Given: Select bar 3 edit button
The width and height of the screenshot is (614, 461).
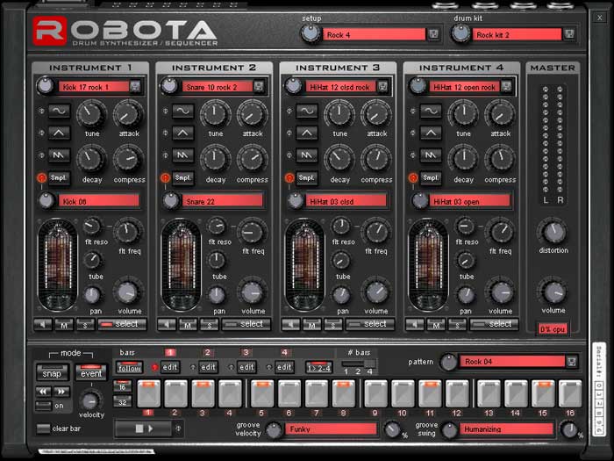Looking at the screenshot, I should coord(246,367).
